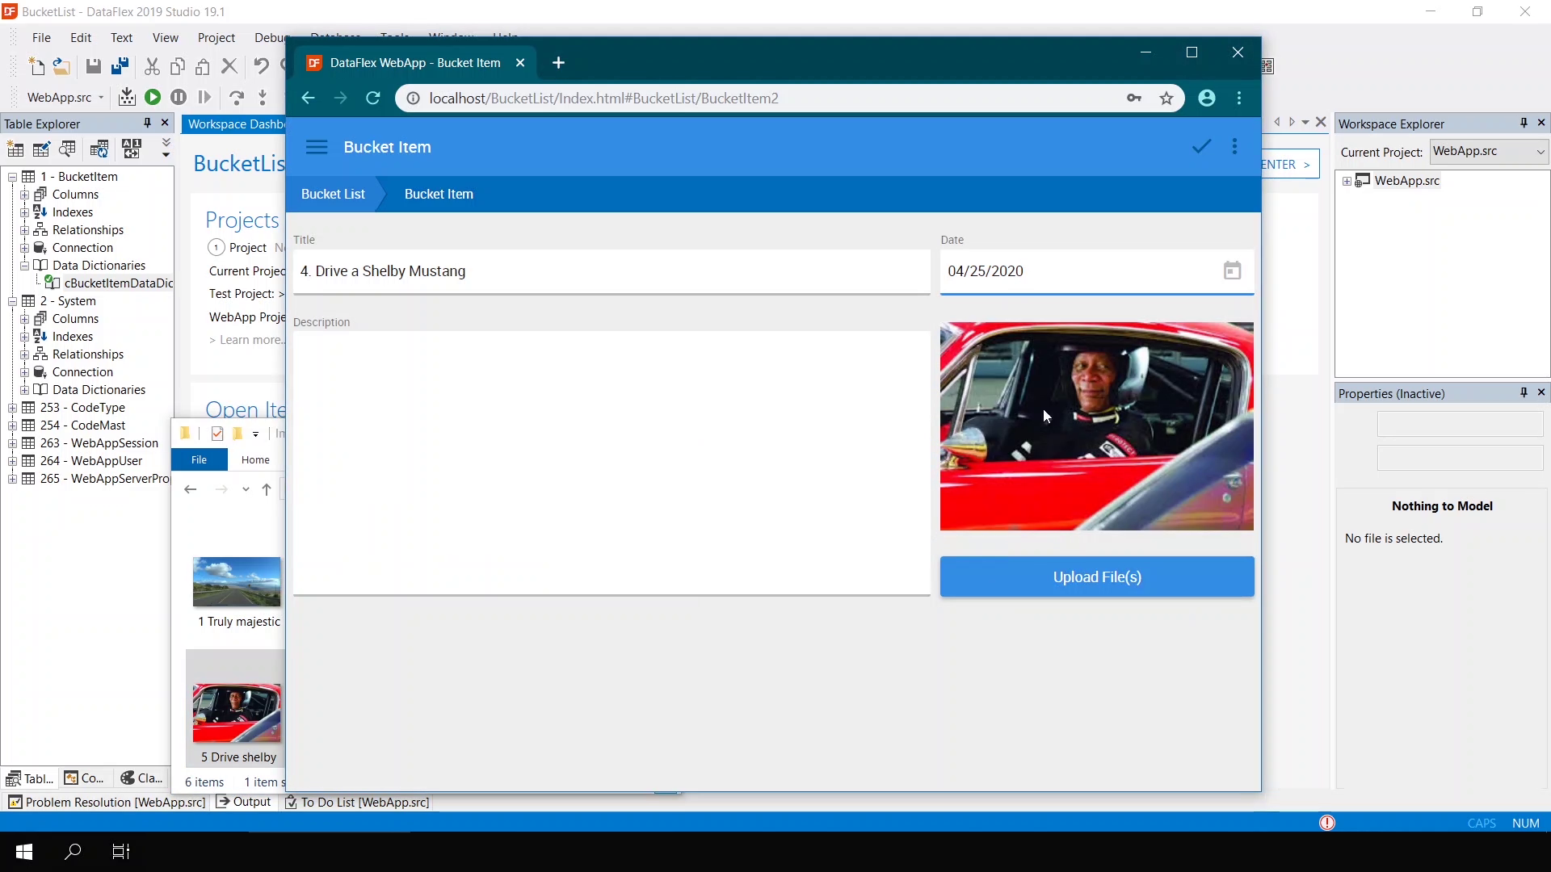Click the Compile project icon
Screen dimensions: 1551x872
pyautogui.click(x=127, y=98)
